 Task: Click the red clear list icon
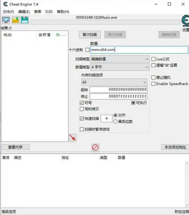(x=95, y=147)
